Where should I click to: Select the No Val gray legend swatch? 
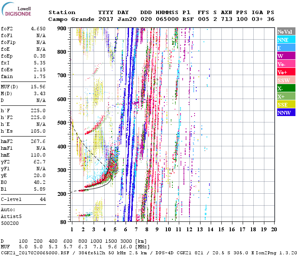286,32
